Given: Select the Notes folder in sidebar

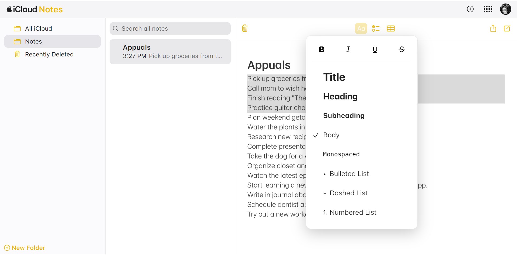Looking at the screenshot, I should point(53,41).
